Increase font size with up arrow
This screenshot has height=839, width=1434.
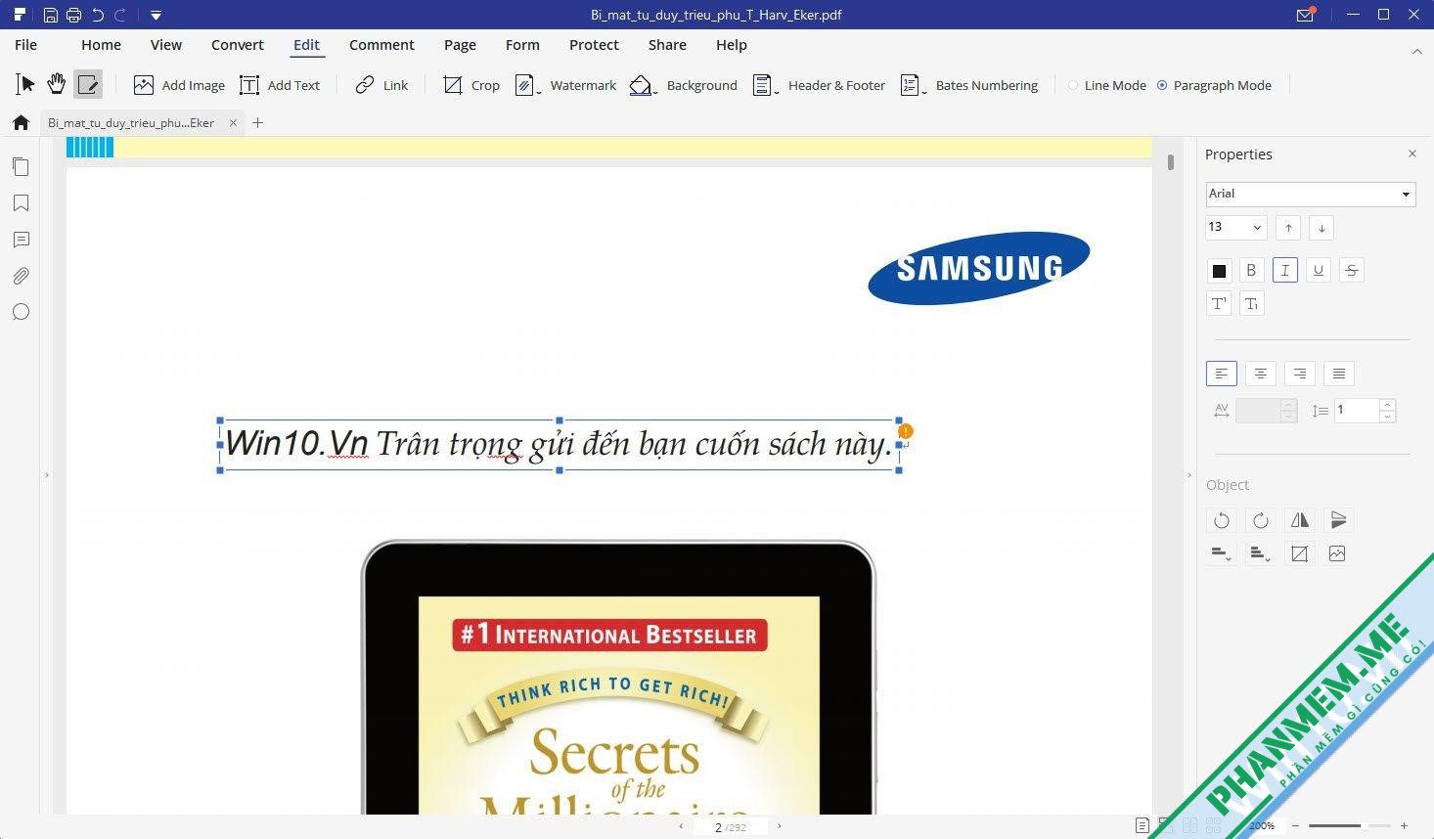click(1288, 228)
